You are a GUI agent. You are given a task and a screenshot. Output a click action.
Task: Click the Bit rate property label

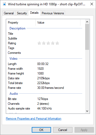click(12, 99)
